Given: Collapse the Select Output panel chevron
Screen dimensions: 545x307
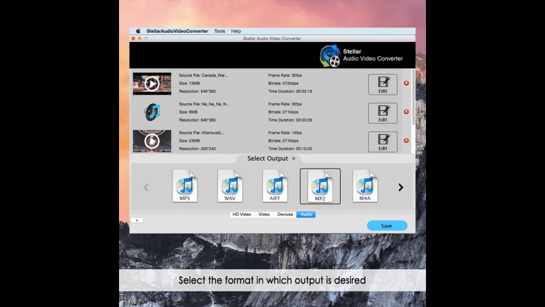Looking at the screenshot, I should (294, 159).
